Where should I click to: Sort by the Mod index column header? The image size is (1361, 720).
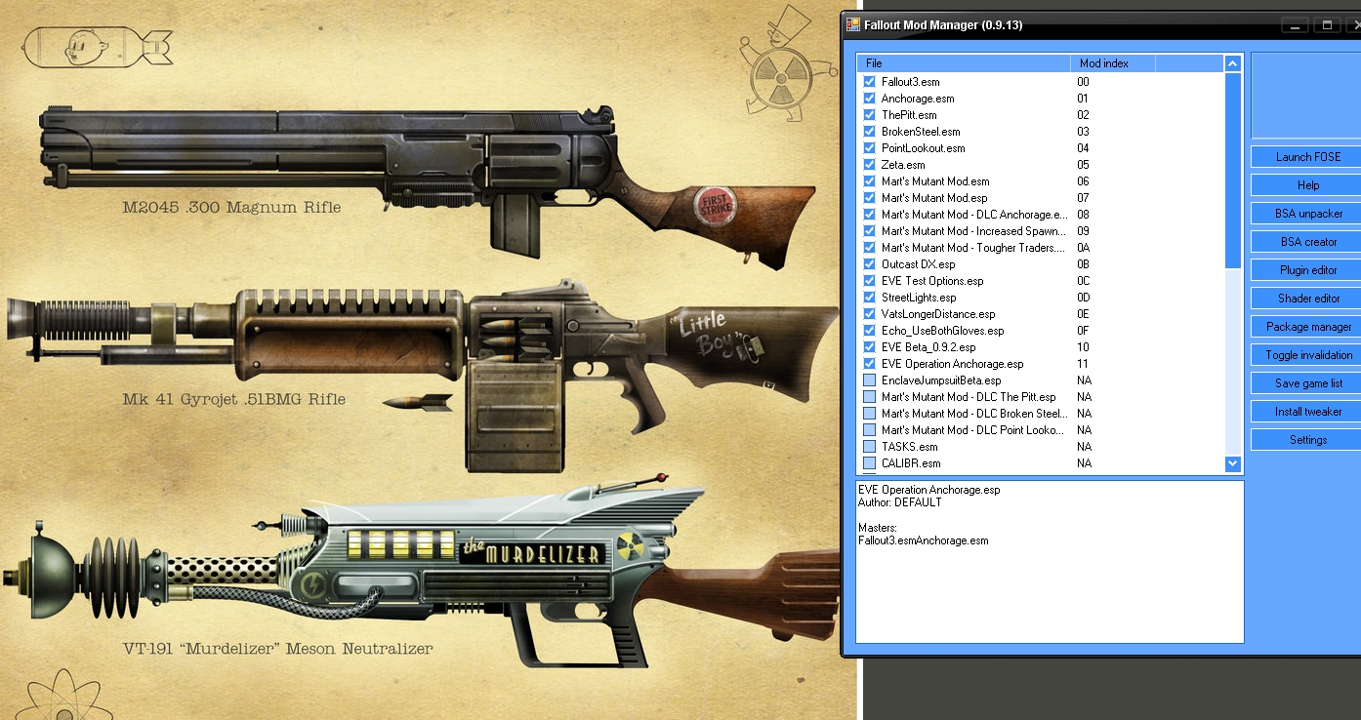[1111, 63]
